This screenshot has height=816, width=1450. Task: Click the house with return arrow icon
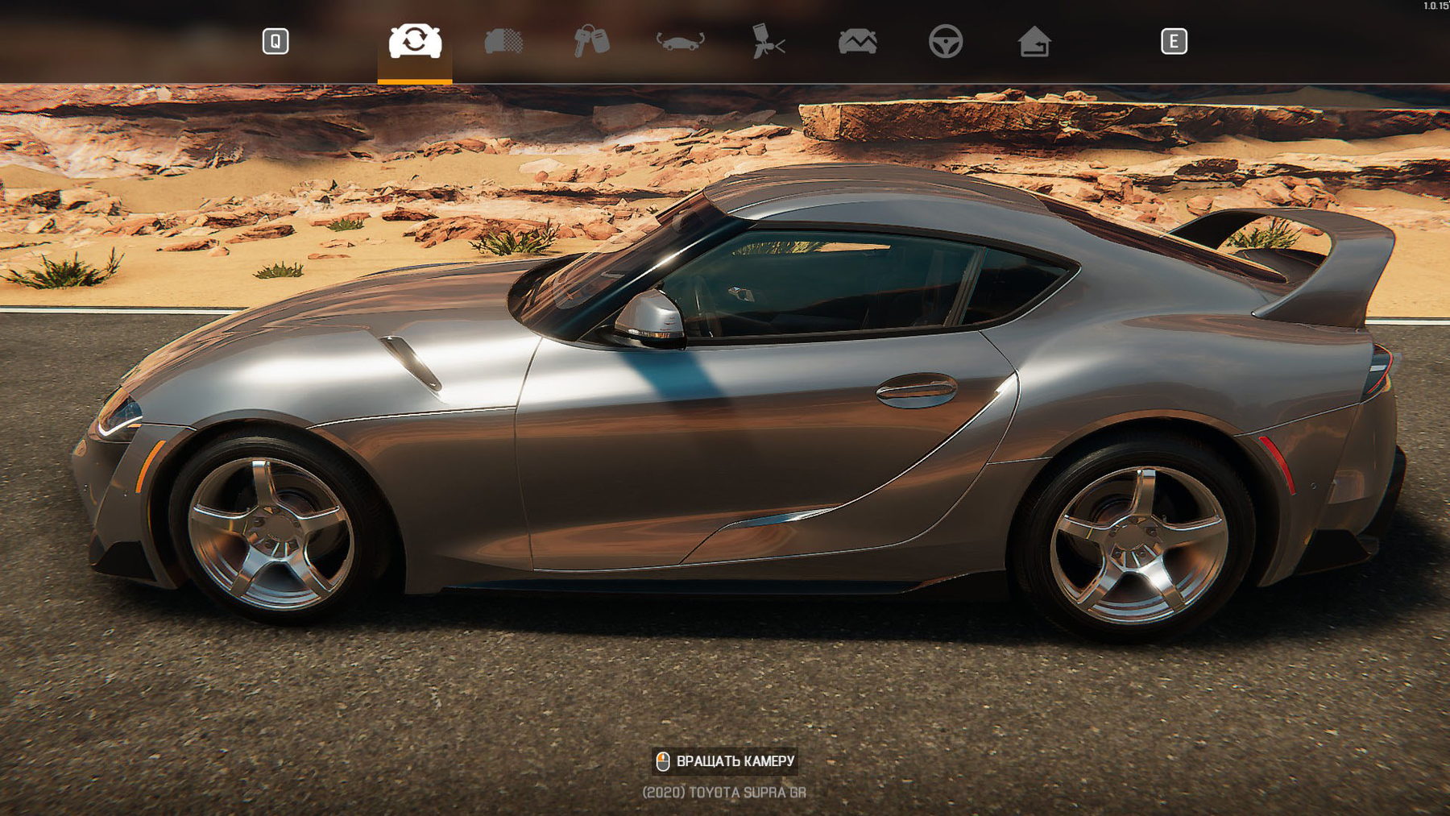point(1034,41)
